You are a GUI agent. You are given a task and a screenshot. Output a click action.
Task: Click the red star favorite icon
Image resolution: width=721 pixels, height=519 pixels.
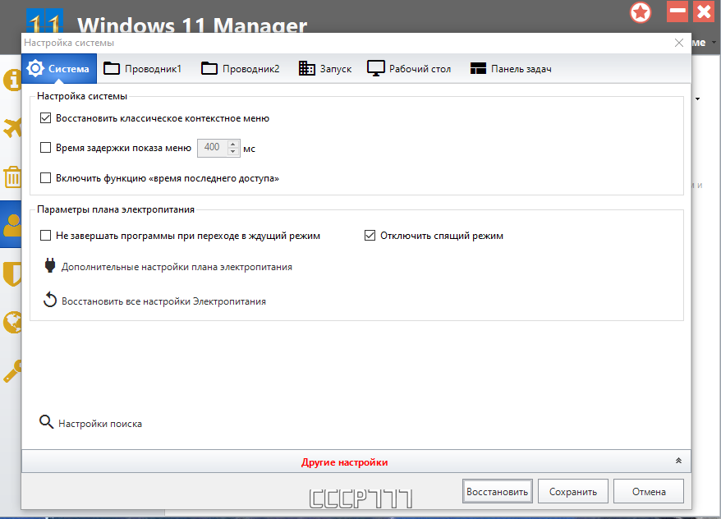(x=641, y=12)
